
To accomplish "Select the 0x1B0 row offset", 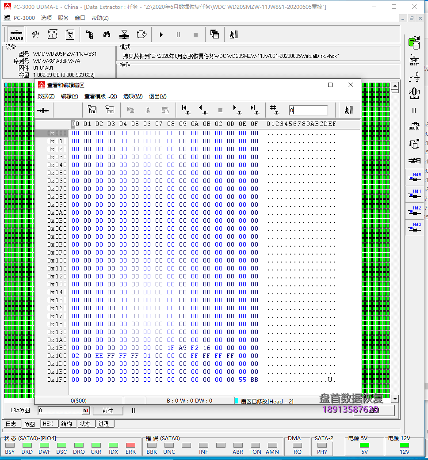I will tap(57, 348).
